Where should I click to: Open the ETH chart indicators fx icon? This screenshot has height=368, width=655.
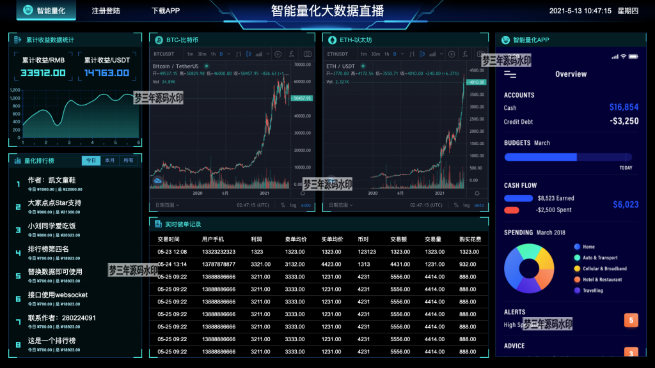pos(465,54)
